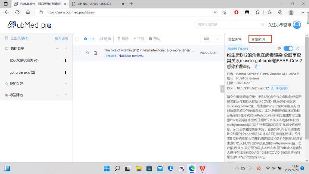309x174 pixels.
Task: Click the edit pencil beside the translated title
Action: click(256, 67)
